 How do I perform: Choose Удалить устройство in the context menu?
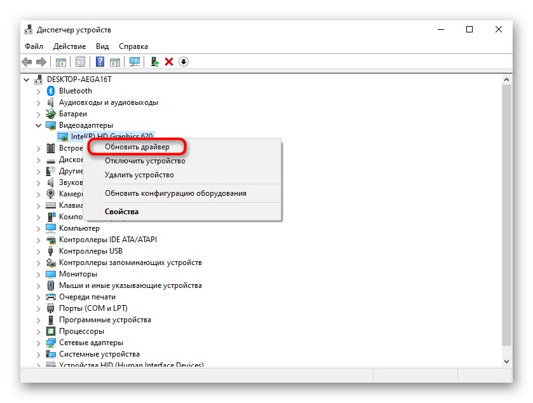click(x=139, y=175)
